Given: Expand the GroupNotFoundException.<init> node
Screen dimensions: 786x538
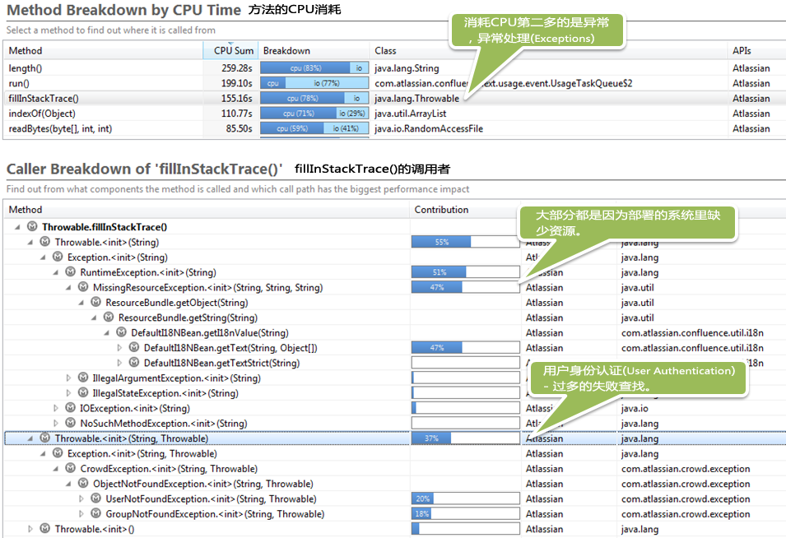Looking at the screenshot, I should (81, 514).
